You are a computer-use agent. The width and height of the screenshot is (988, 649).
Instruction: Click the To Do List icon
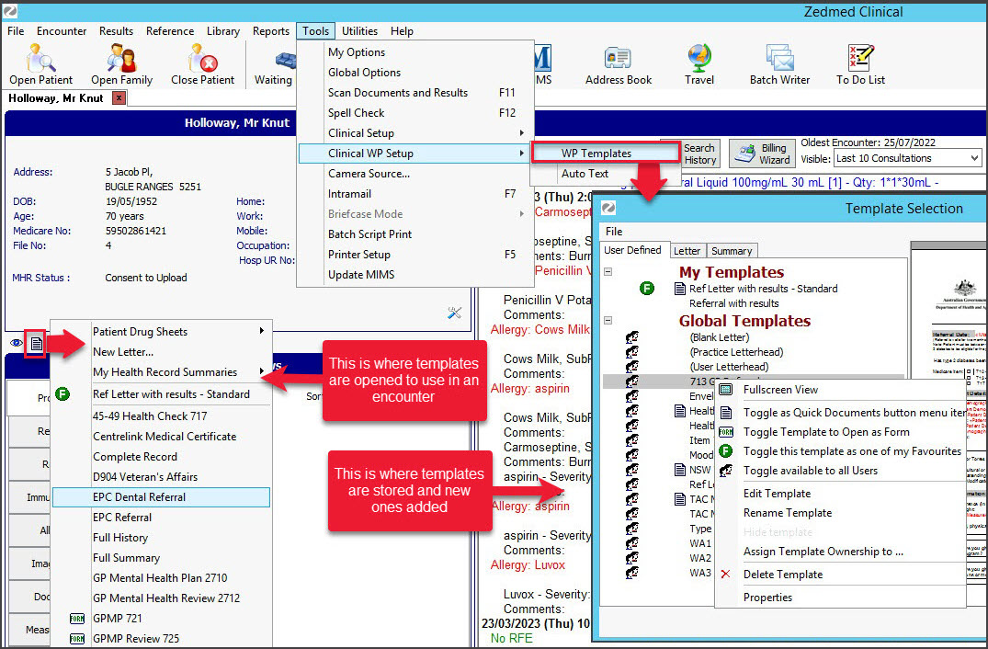857,63
